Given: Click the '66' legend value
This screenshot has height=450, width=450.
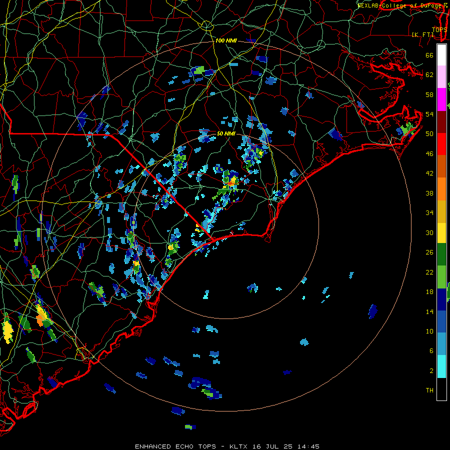Looking at the screenshot, I should (x=429, y=55).
